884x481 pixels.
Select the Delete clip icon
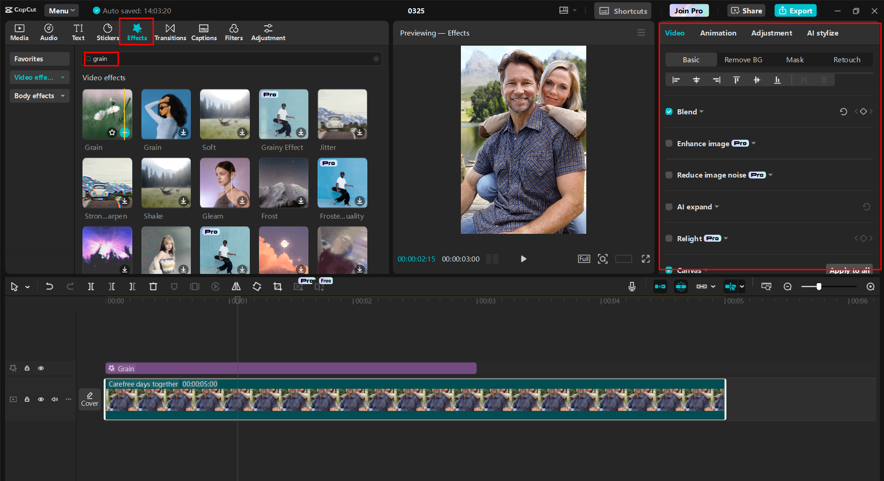(153, 286)
